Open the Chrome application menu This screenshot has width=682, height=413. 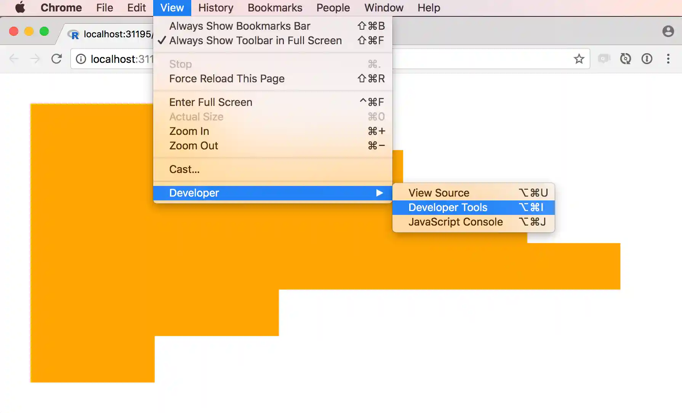[x=61, y=8]
